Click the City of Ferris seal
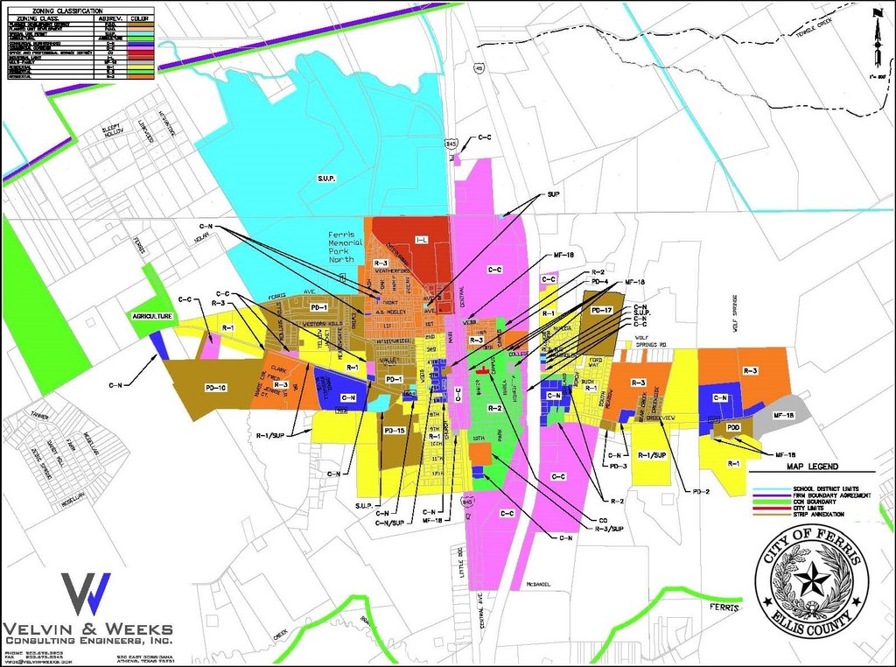The width and height of the screenshot is (896, 667). [811, 582]
